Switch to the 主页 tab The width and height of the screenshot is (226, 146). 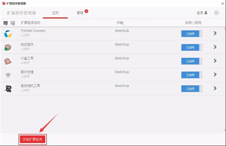tap(55, 13)
